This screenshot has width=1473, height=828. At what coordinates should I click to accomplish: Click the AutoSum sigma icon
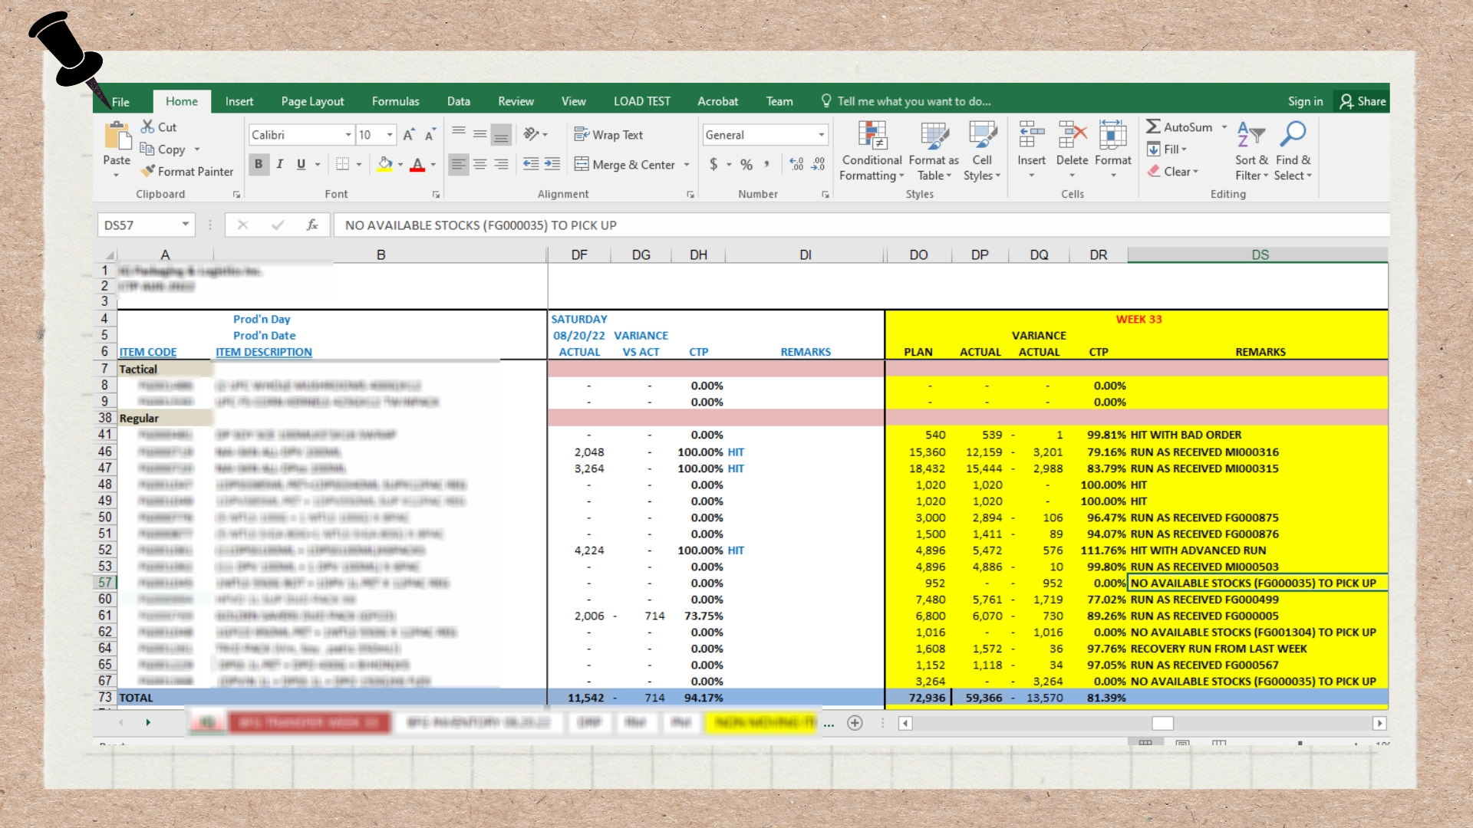tap(1153, 127)
